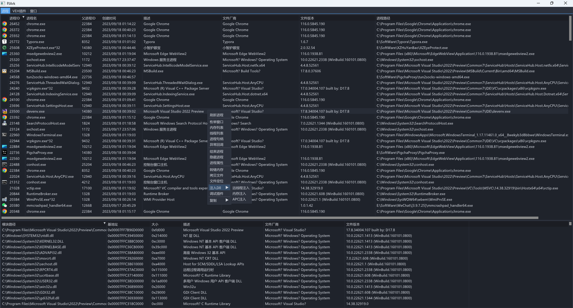
Task: Sort by 进程名 column header
Action: (53, 18)
